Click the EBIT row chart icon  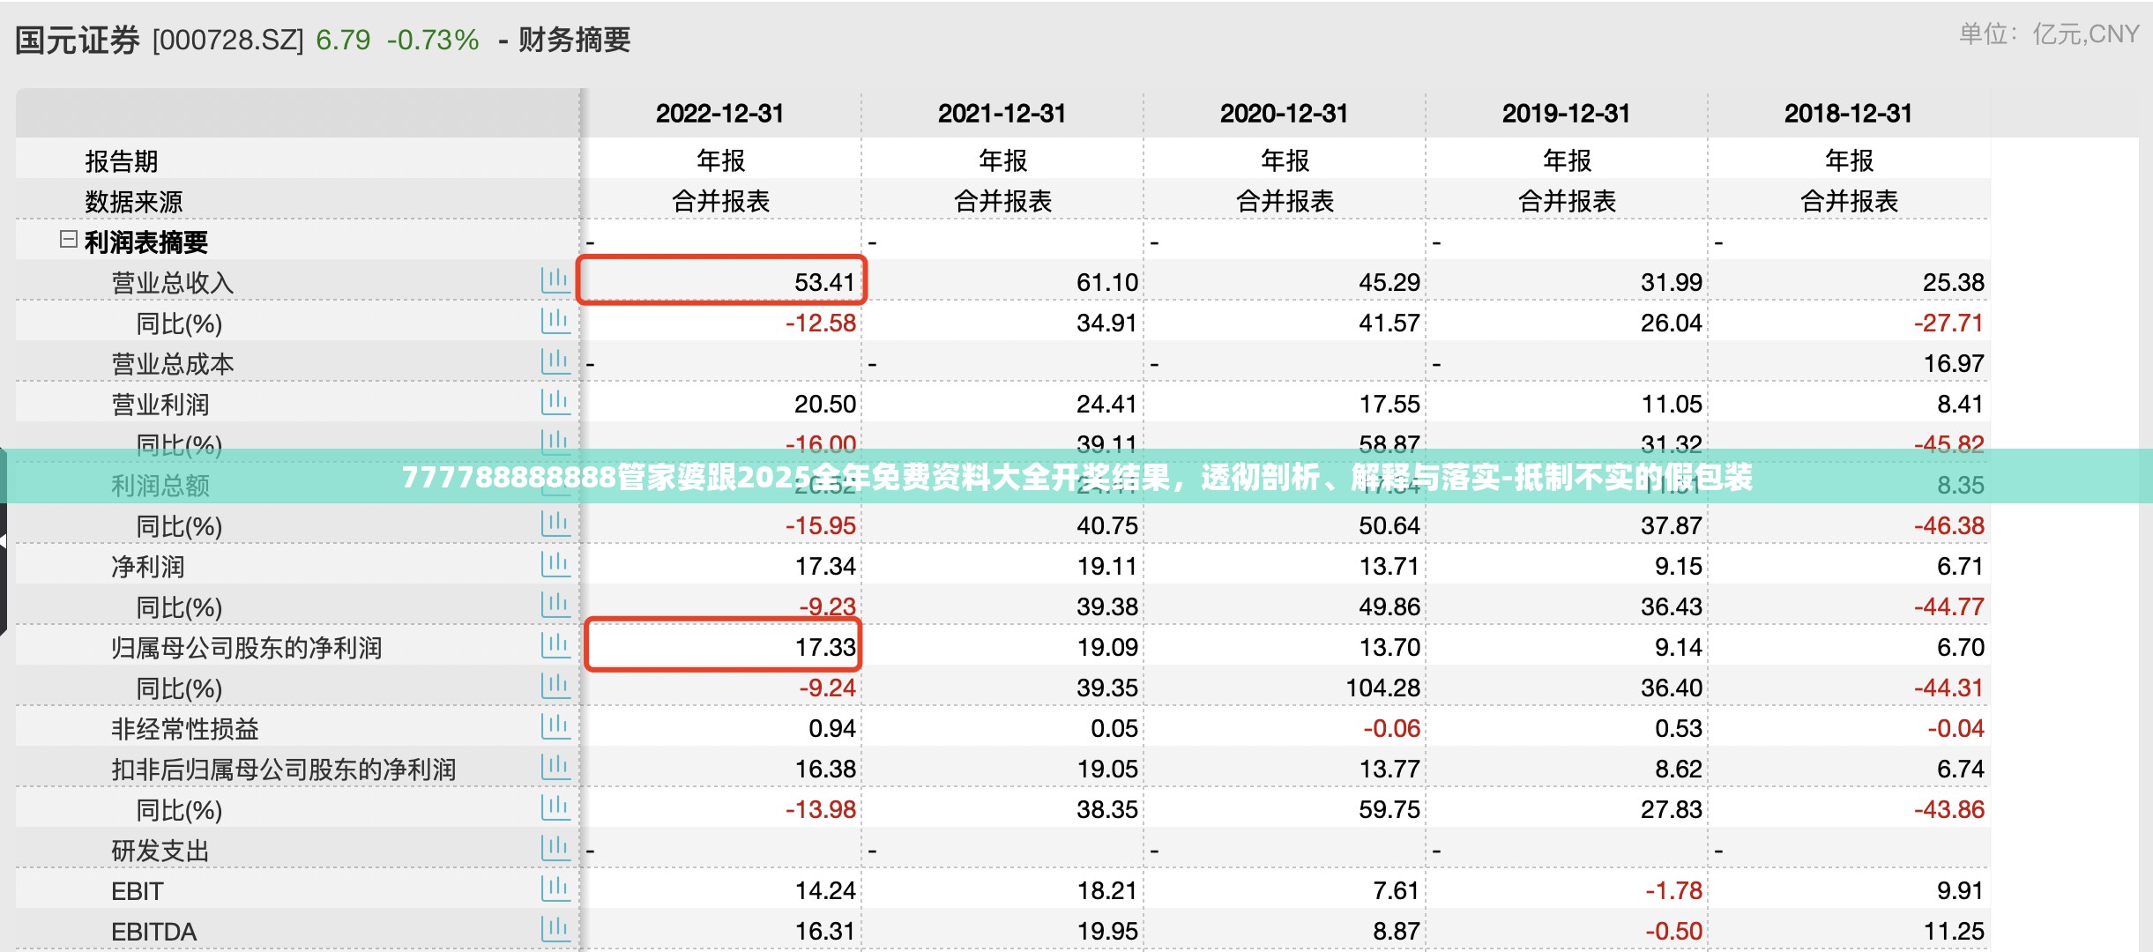point(555,889)
